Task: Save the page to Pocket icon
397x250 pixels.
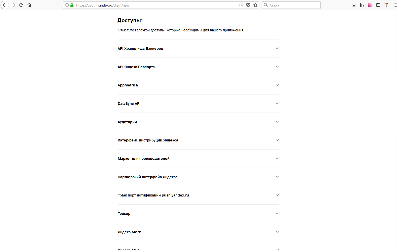Action: click(x=248, y=5)
